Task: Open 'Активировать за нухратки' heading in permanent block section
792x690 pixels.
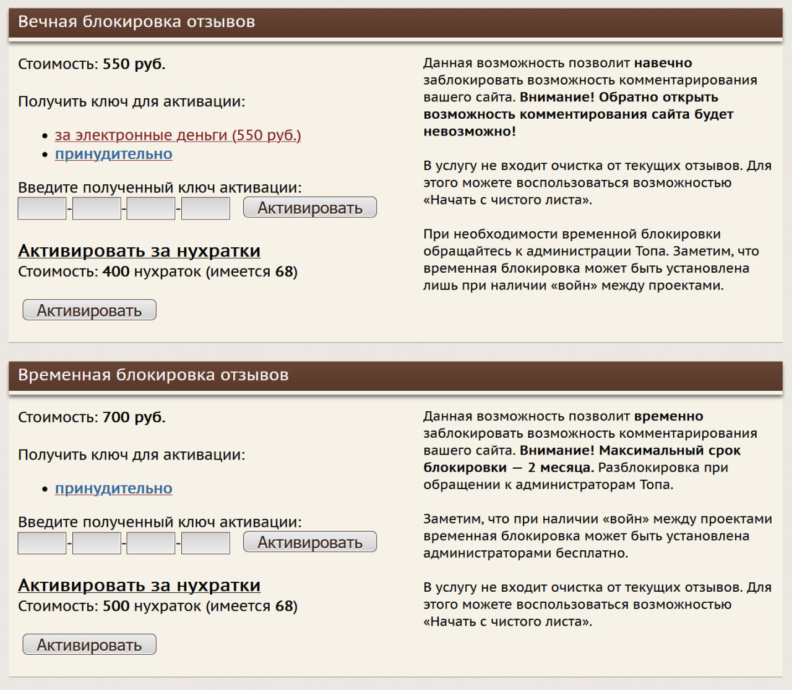Action: tap(139, 250)
